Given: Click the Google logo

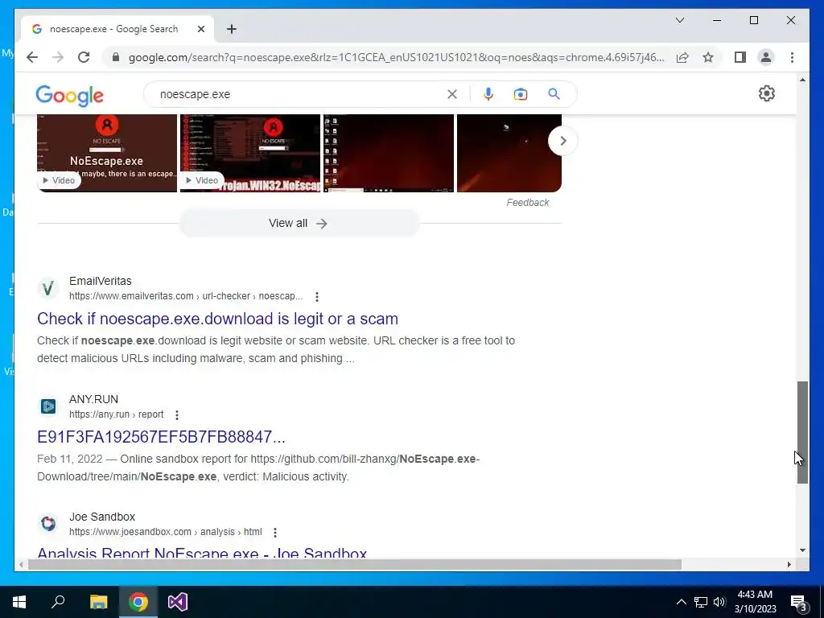Looking at the screenshot, I should (x=69, y=95).
